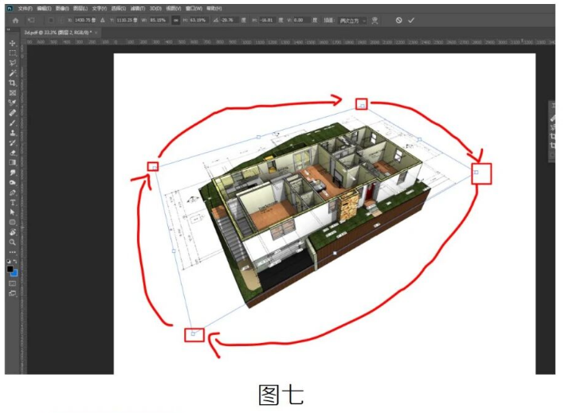Open the 3D(D) menu
This screenshot has width=573, height=413.
coord(155,9)
